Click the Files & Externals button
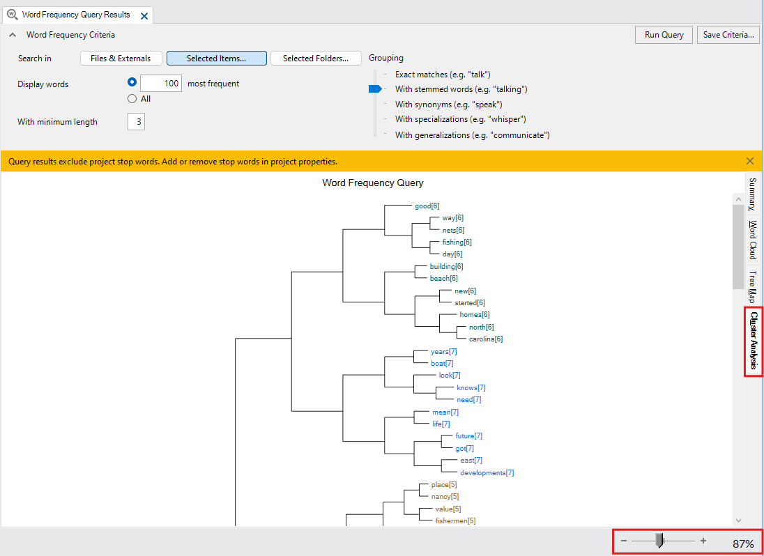 pyautogui.click(x=121, y=59)
